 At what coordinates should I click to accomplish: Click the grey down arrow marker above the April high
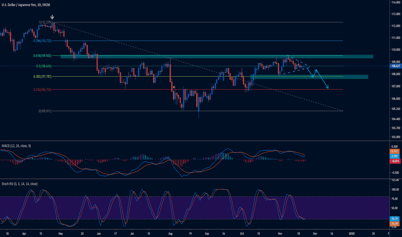(53, 19)
